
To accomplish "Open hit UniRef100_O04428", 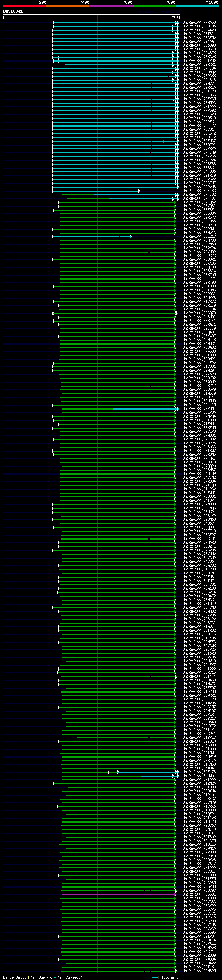I will click(x=199, y=30).
